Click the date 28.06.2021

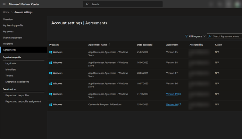143,73
